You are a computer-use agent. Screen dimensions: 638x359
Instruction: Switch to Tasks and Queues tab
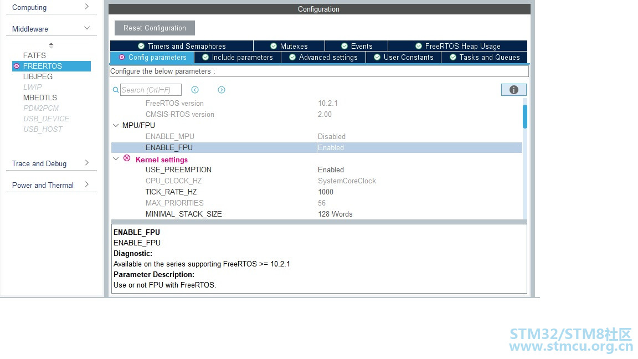coord(484,58)
